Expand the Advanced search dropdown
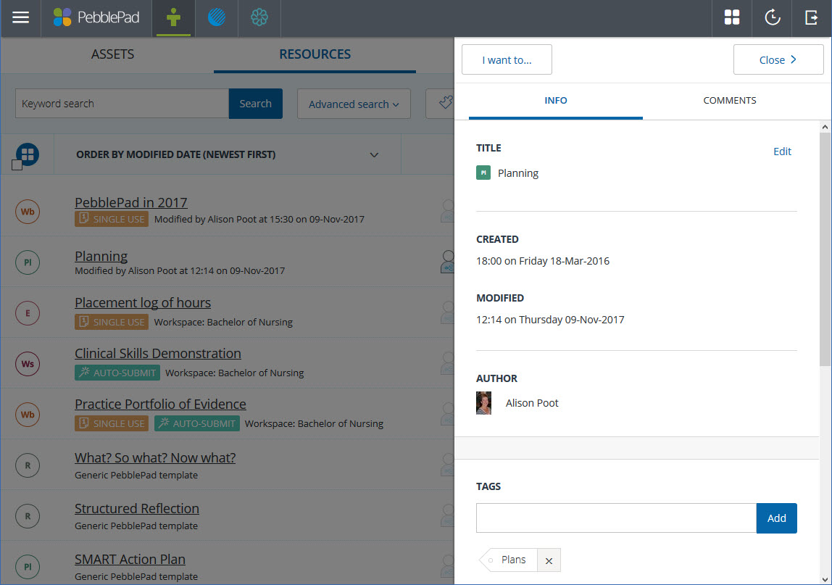Viewport: 832px width, 585px height. pyautogui.click(x=354, y=104)
